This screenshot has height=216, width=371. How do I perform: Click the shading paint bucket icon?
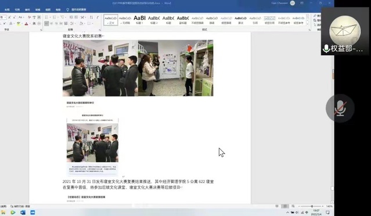point(81,23)
